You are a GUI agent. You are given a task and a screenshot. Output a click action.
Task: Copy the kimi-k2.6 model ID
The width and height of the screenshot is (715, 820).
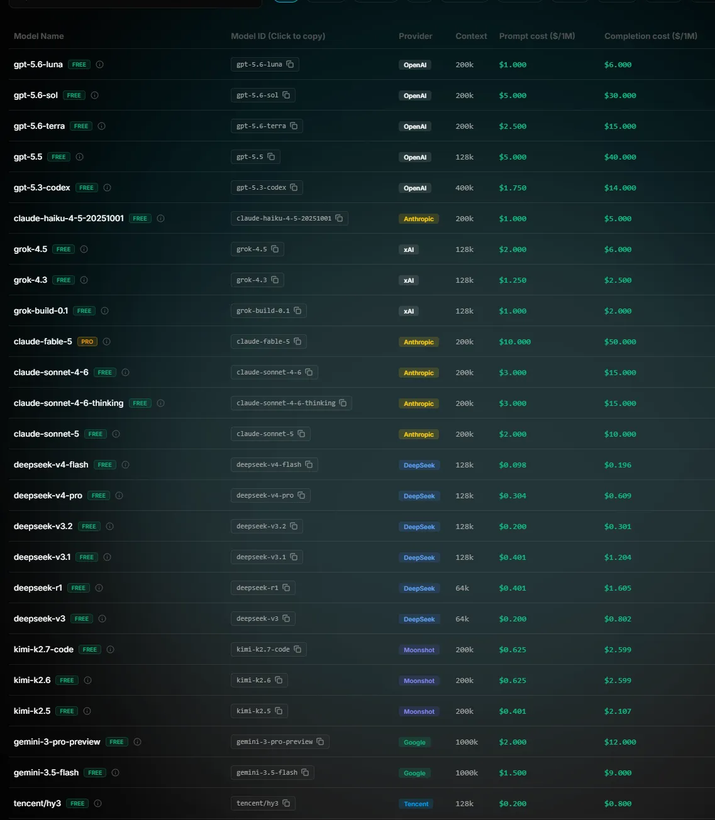(259, 681)
